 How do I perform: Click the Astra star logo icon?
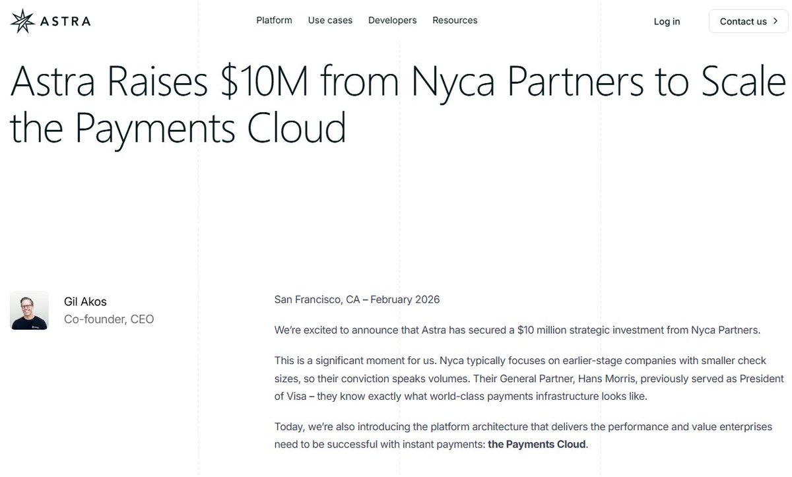(22, 21)
